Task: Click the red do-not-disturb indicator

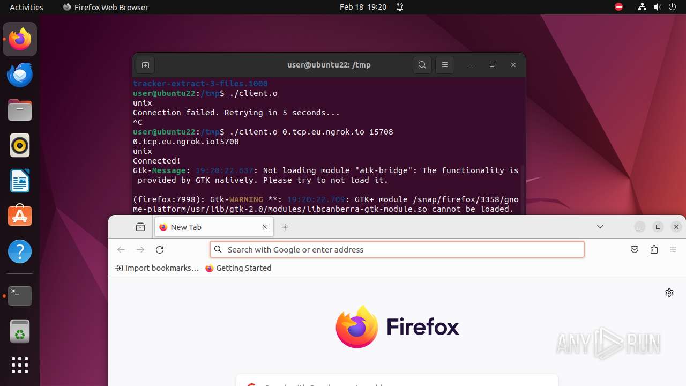Action: tap(618, 7)
